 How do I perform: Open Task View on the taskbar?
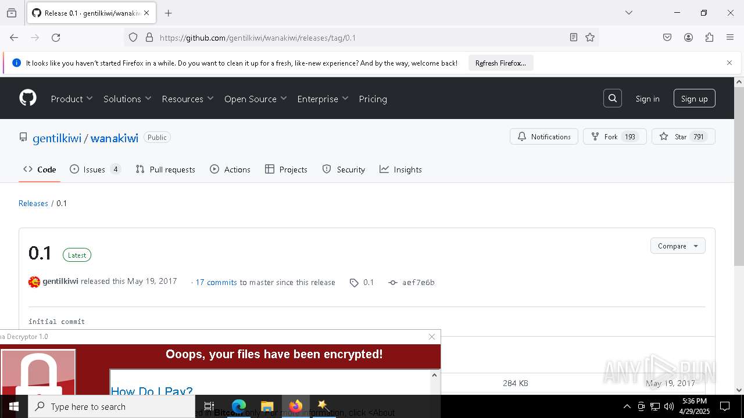[x=209, y=406]
